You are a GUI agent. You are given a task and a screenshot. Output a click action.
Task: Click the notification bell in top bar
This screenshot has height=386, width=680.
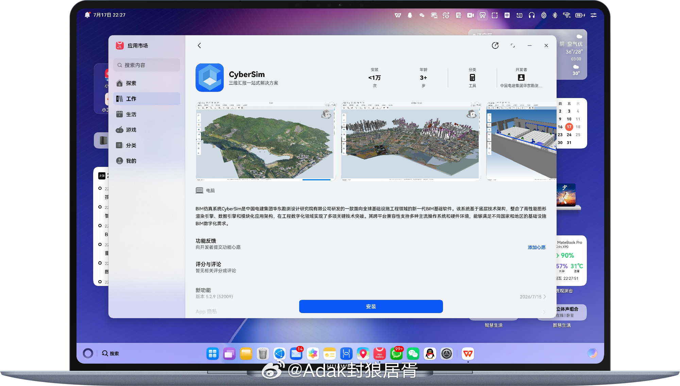(x=87, y=15)
